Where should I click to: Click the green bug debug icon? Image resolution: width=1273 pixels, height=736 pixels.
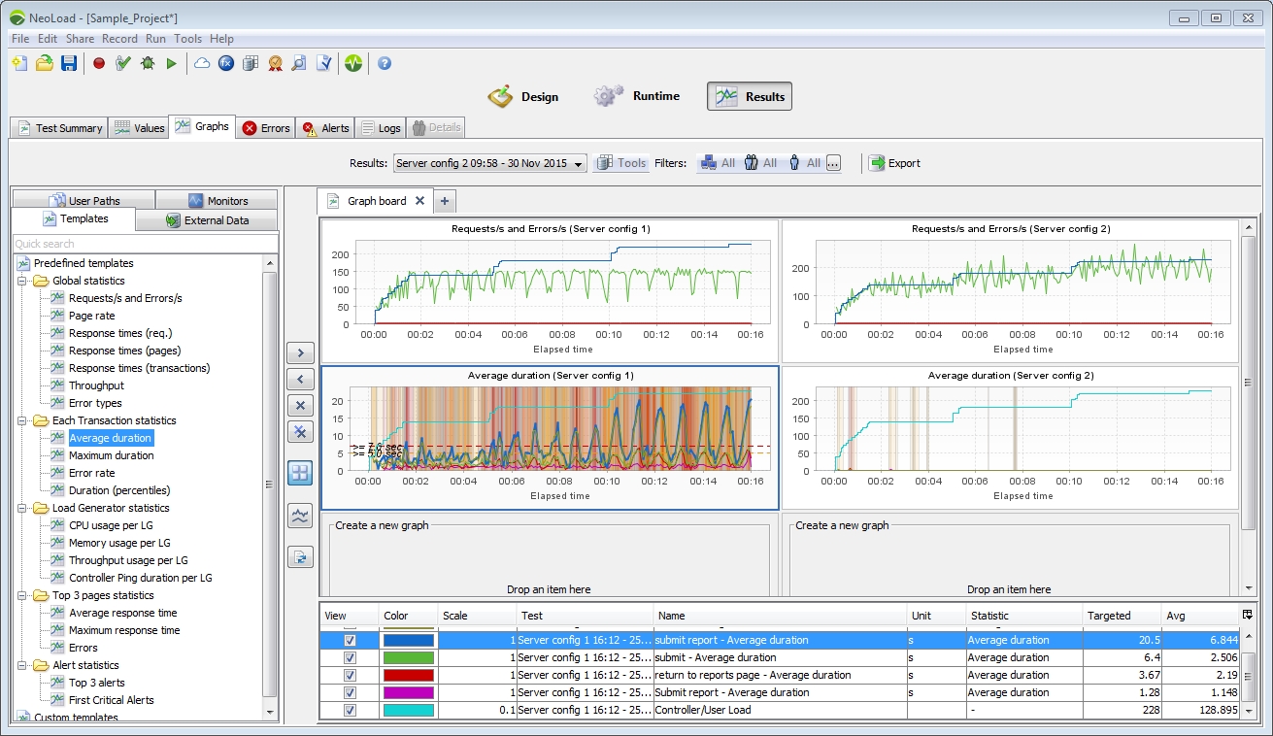pyautogui.click(x=148, y=63)
